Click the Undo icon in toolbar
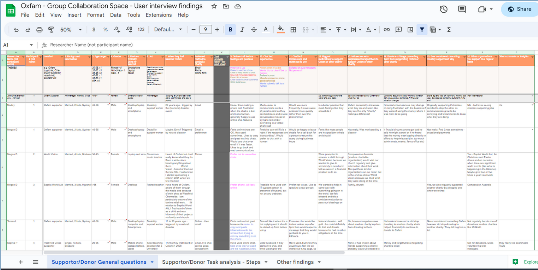The image size is (538, 270). tap(16, 30)
